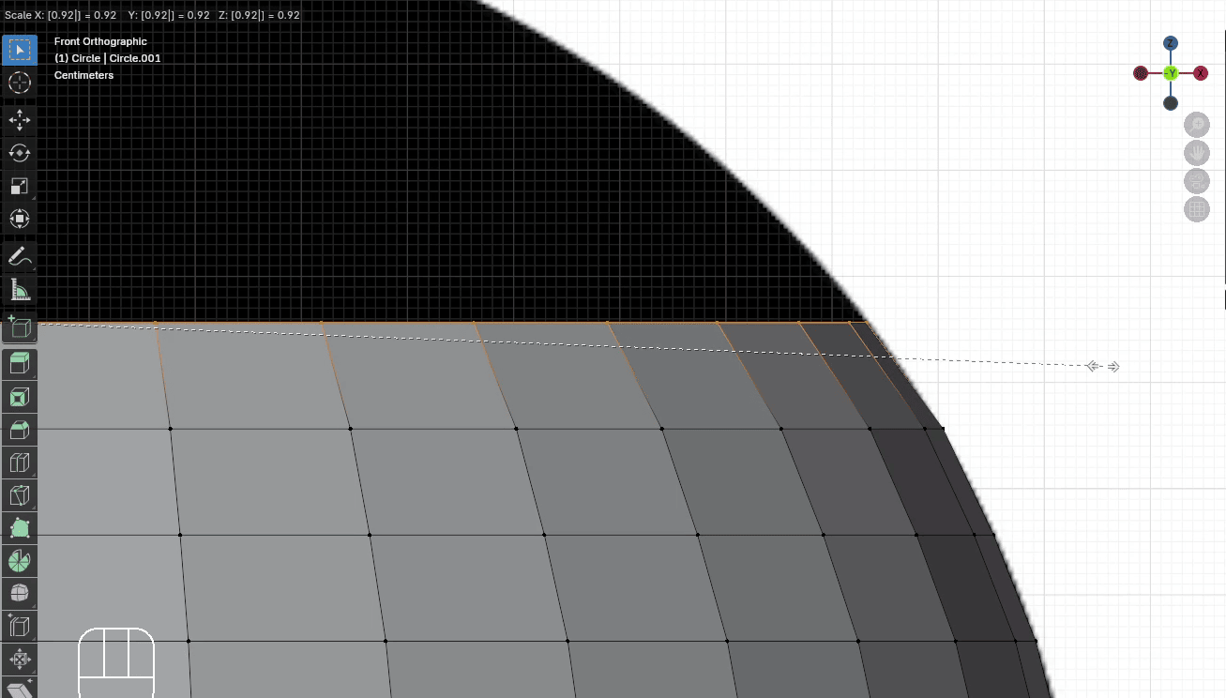Activate the Knife tool
This screenshot has width=1226, height=698.
coord(20,495)
